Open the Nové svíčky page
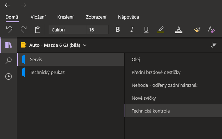 pos(173,98)
